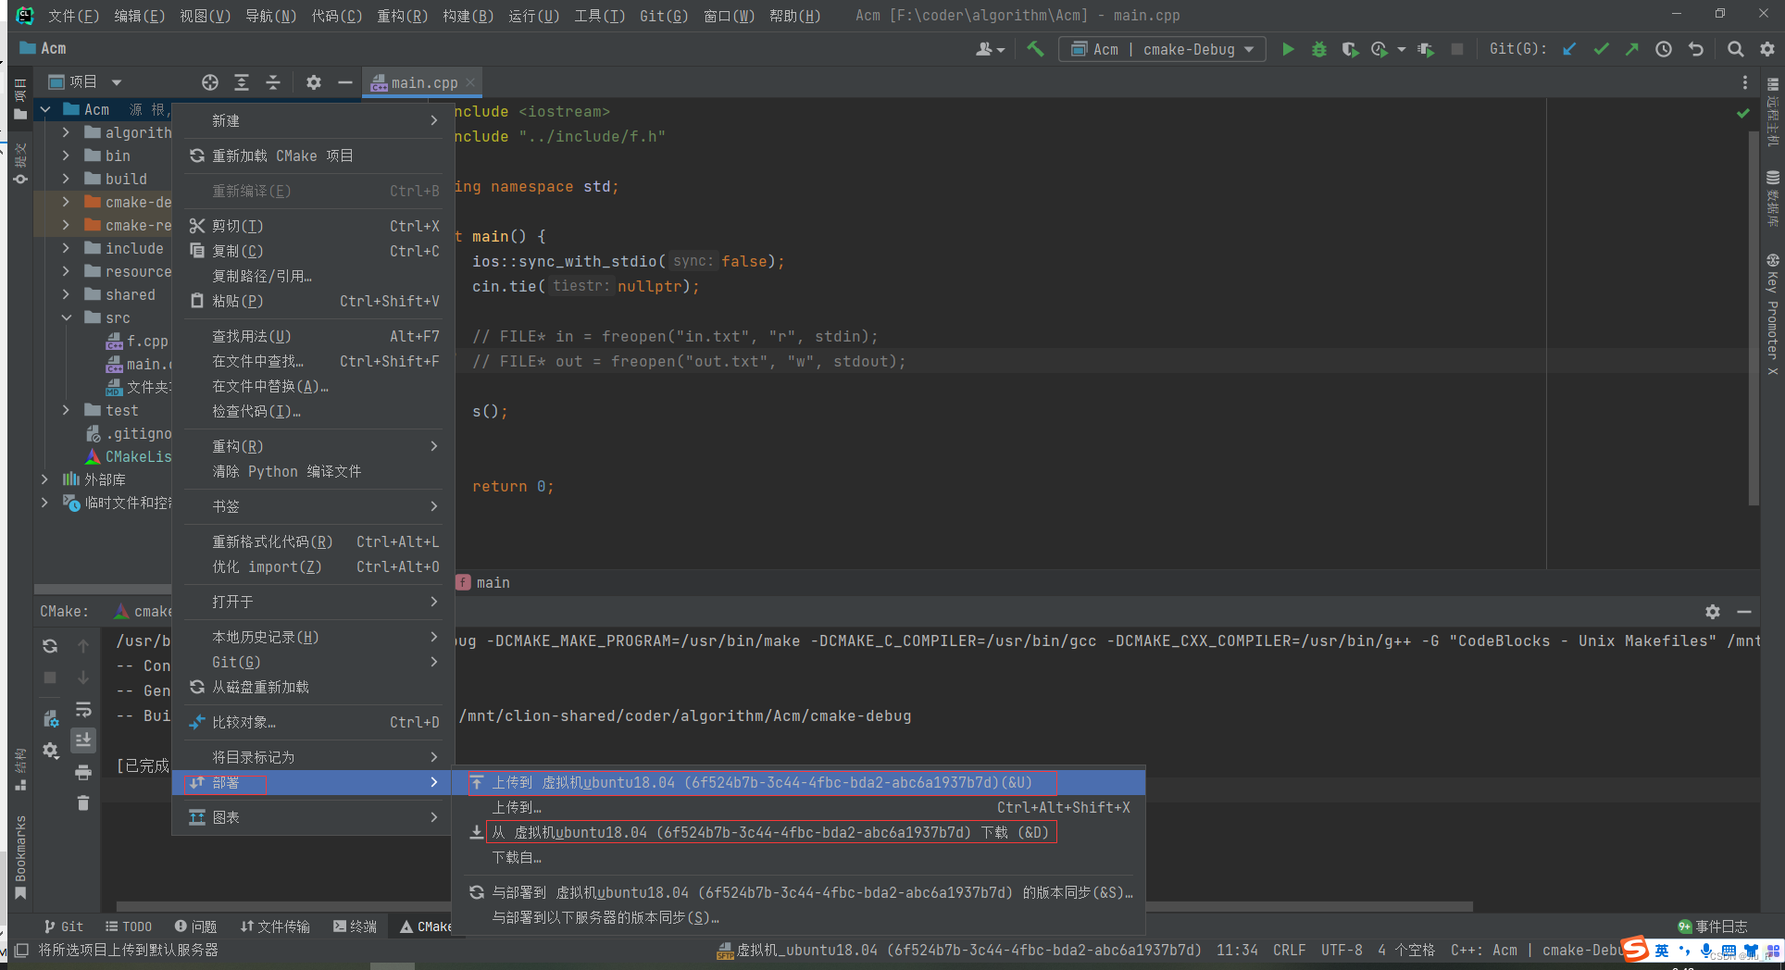Open the 构建(B) menu in menu bar

pos(468,16)
